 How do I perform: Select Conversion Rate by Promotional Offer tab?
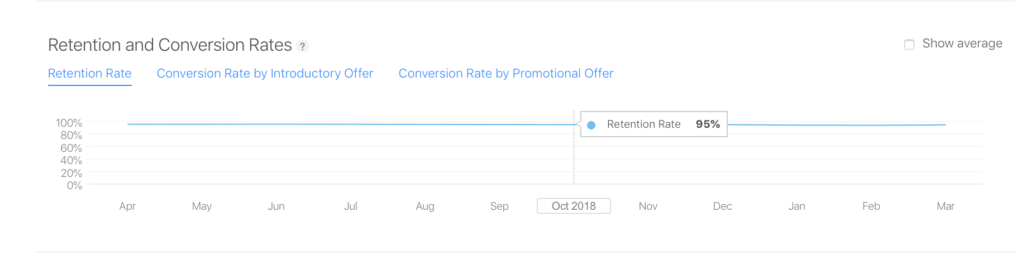(x=505, y=74)
